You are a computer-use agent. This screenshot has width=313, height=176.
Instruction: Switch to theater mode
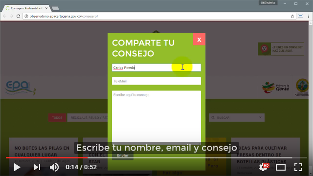280,167
